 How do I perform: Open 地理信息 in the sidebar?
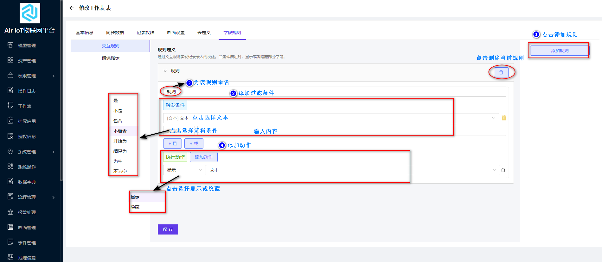point(27,258)
